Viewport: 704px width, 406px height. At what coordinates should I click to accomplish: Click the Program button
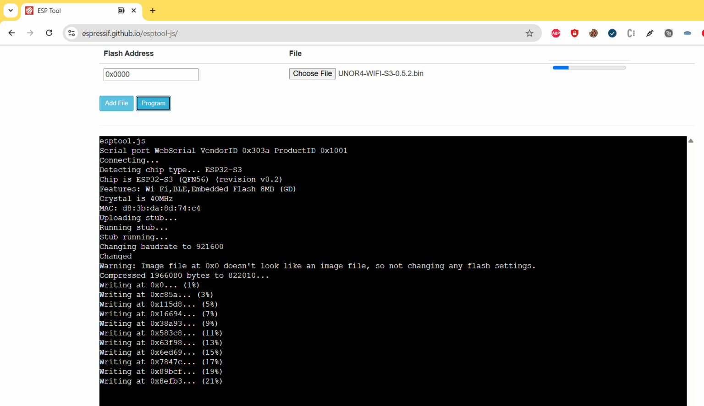[153, 103]
